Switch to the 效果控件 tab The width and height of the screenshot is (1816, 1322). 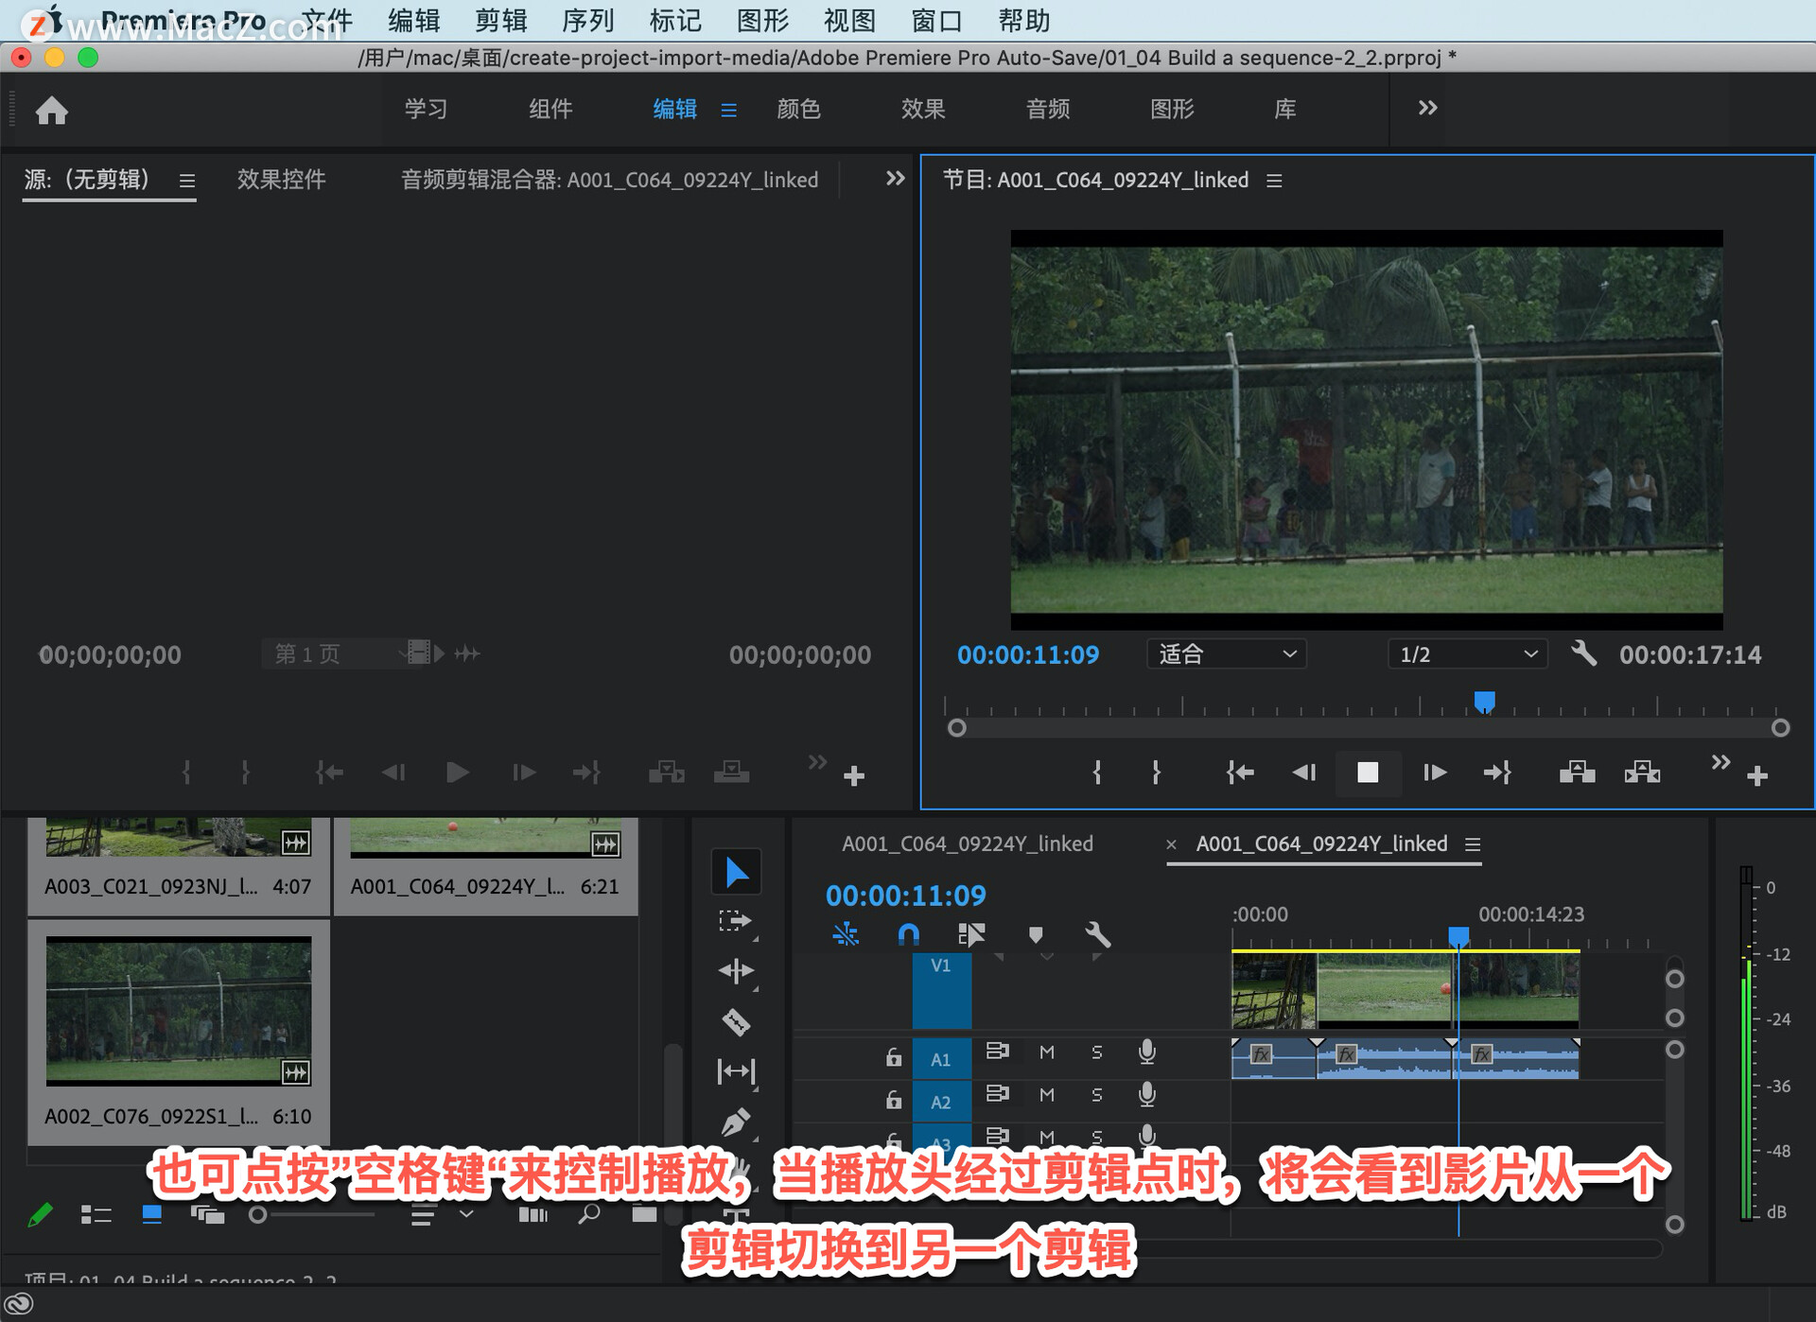tap(281, 180)
